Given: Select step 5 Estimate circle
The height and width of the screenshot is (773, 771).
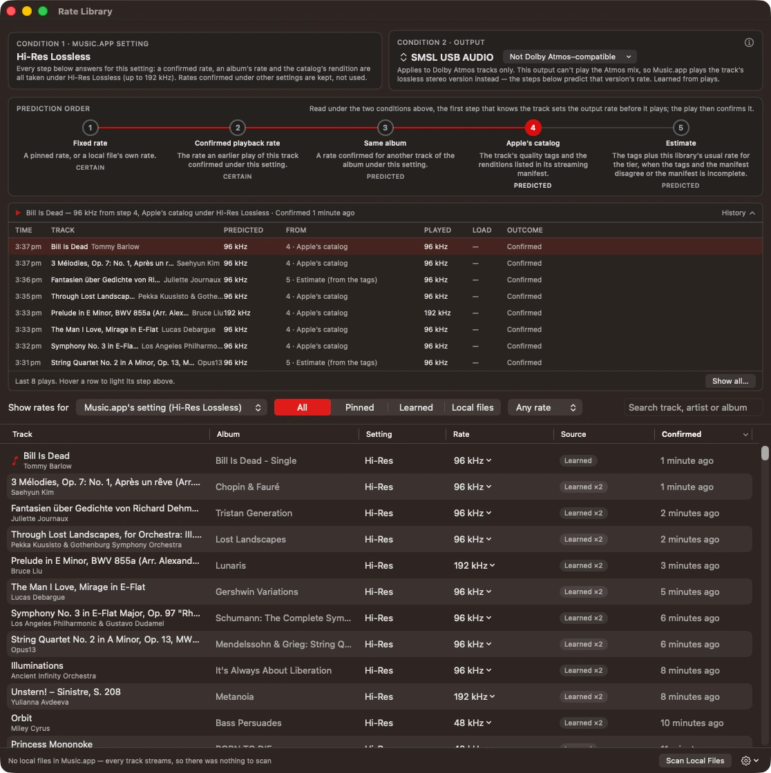Looking at the screenshot, I should click(680, 128).
